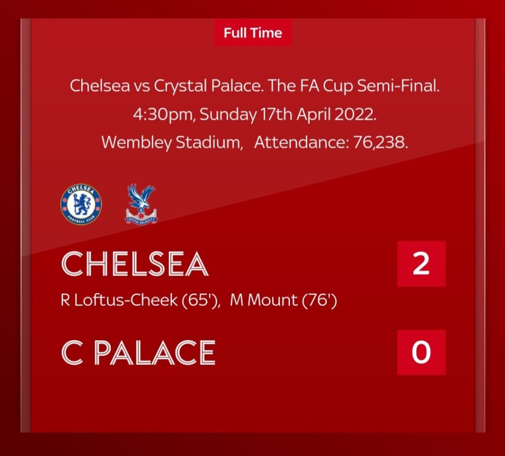The height and width of the screenshot is (456, 505).
Task: Click the Crystal Palace eagle crest
Action: 141,204
